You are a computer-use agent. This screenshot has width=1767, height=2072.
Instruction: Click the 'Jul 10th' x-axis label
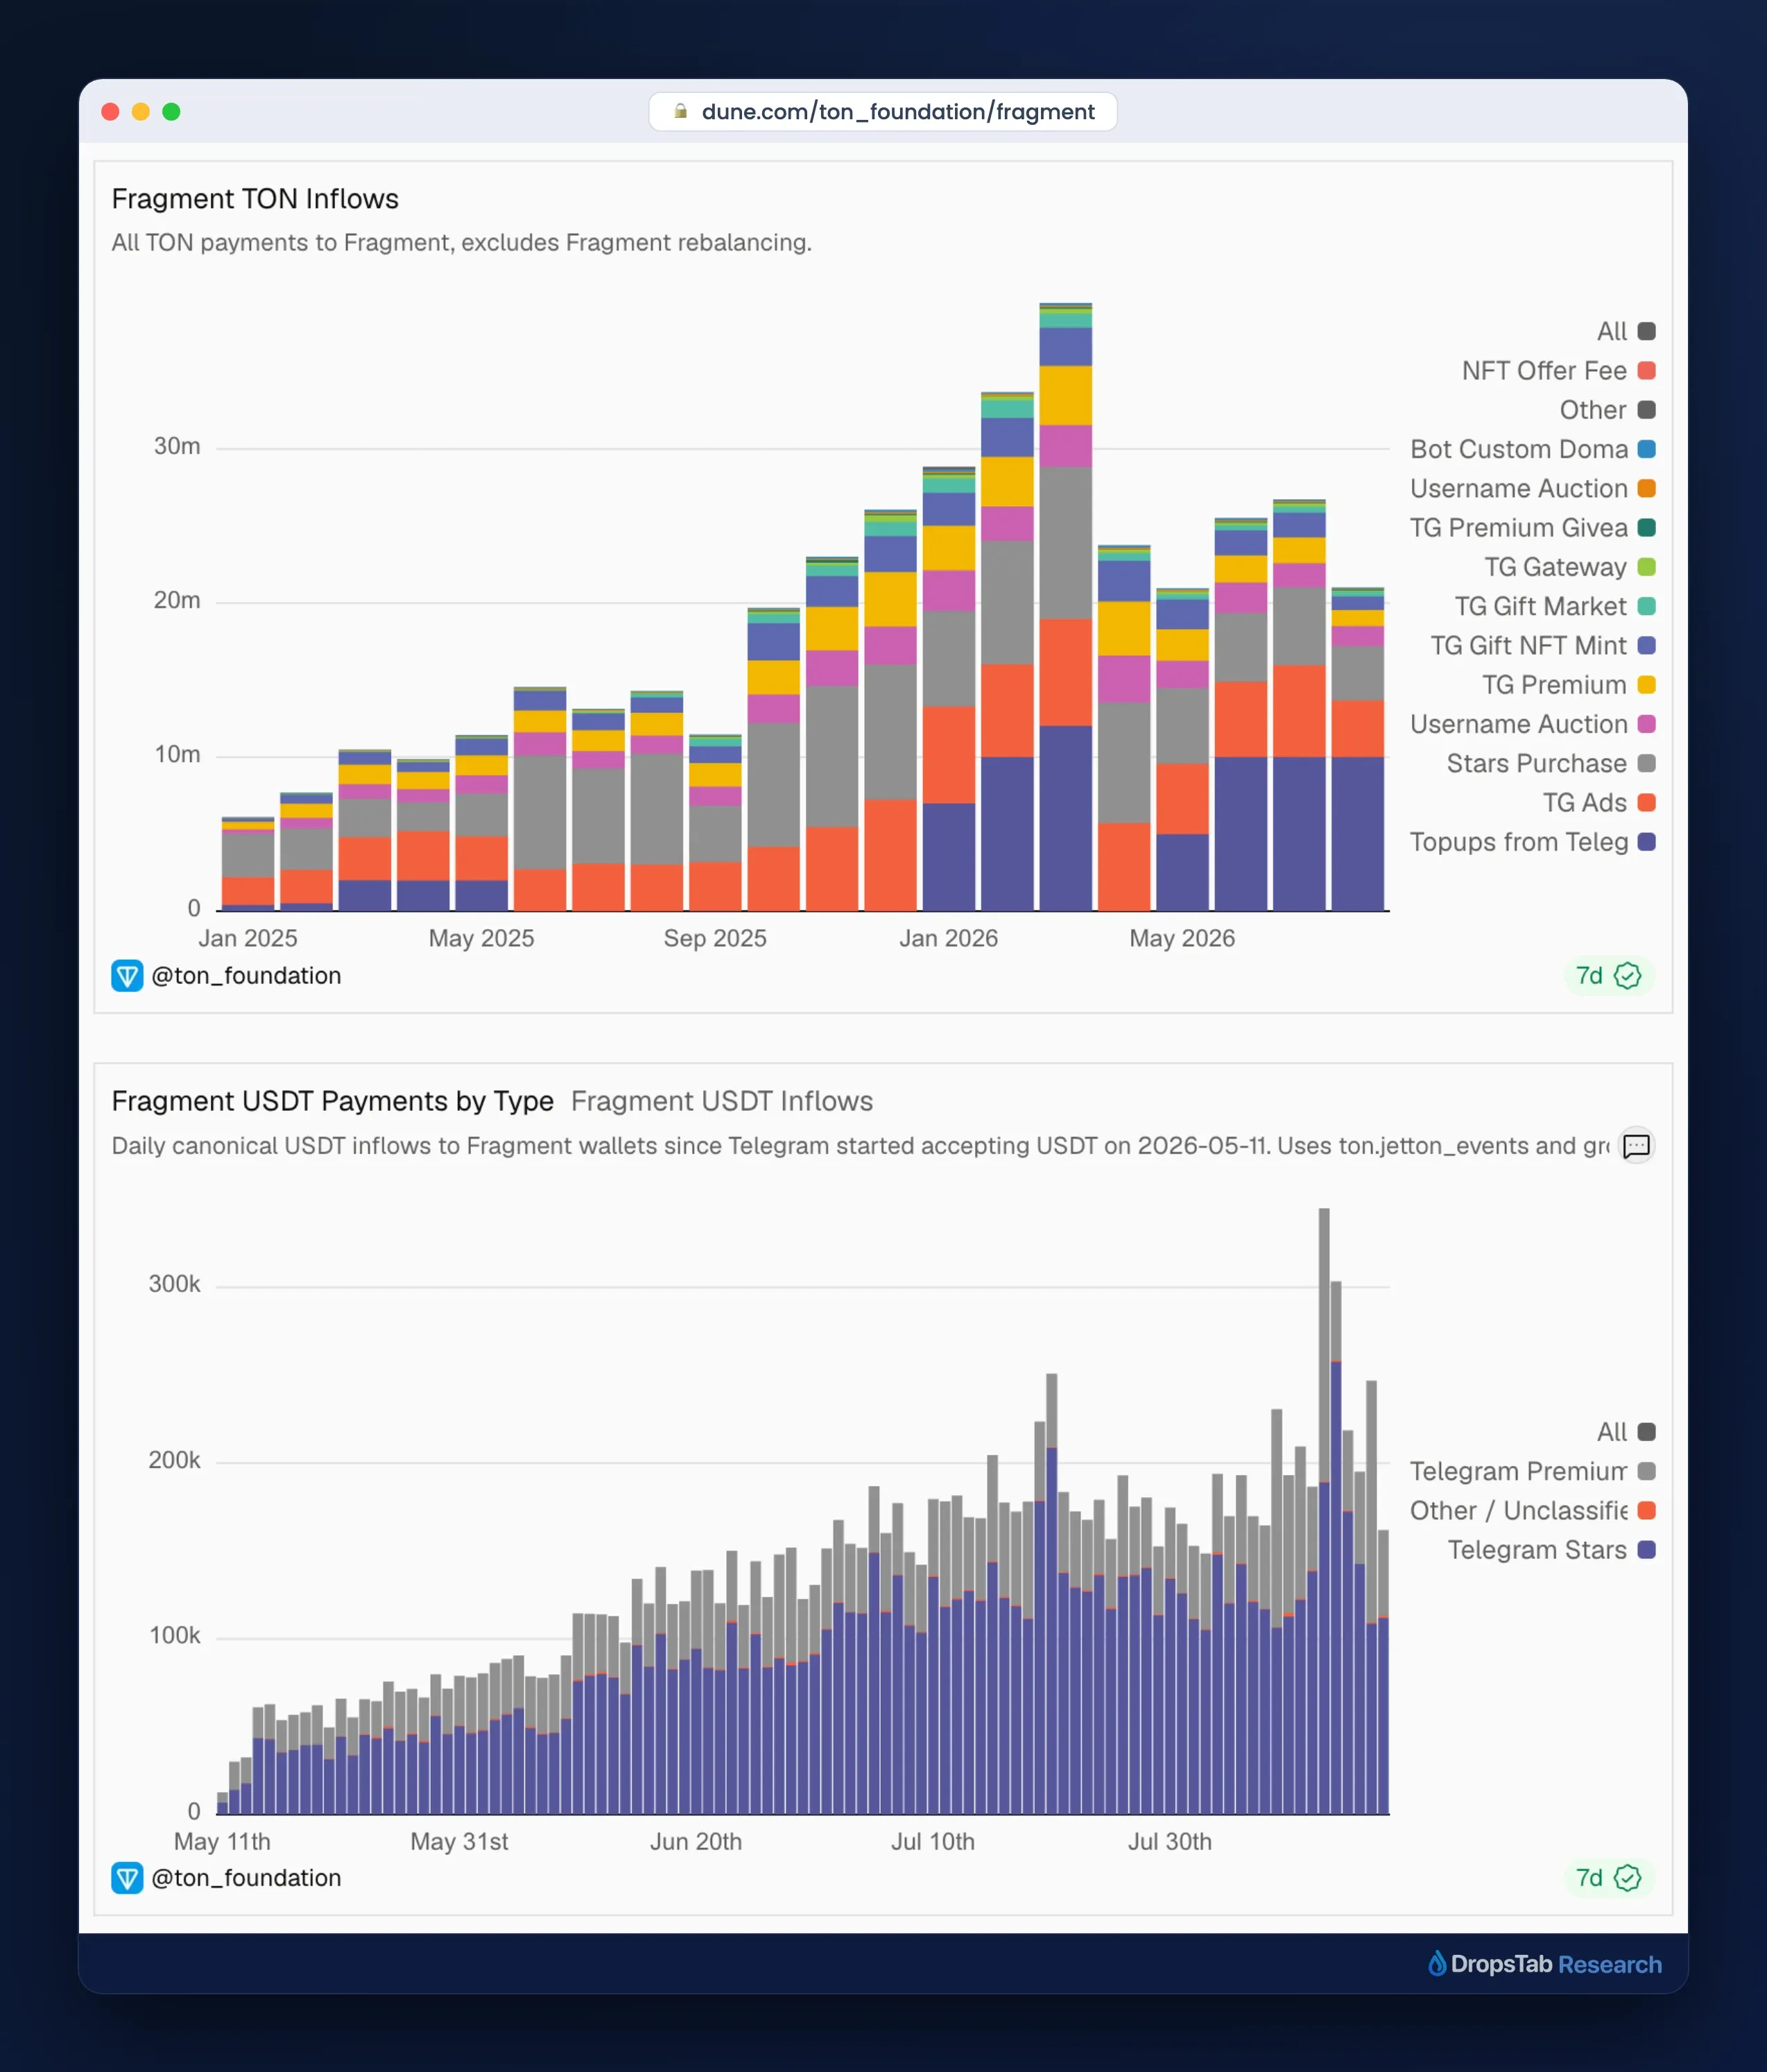pyautogui.click(x=933, y=1841)
